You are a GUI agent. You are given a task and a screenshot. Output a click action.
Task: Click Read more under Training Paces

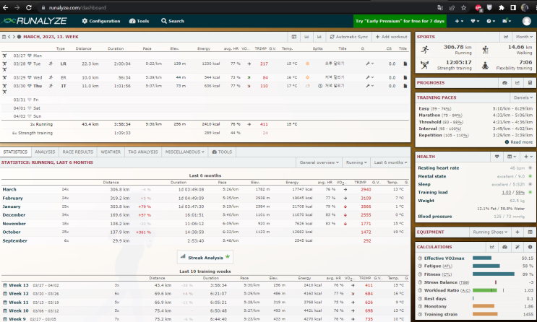click(x=518, y=142)
